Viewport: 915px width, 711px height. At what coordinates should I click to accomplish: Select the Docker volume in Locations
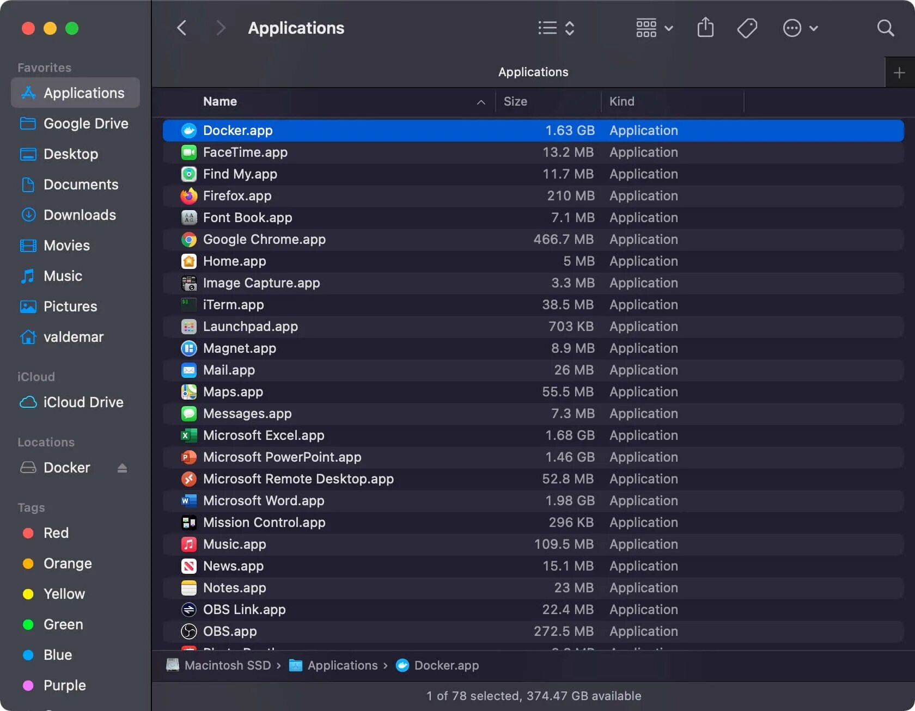(x=66, y=468)
